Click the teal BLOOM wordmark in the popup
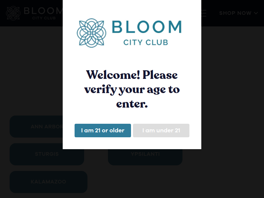This screenshot has width=264, height=198. (147, 27)
